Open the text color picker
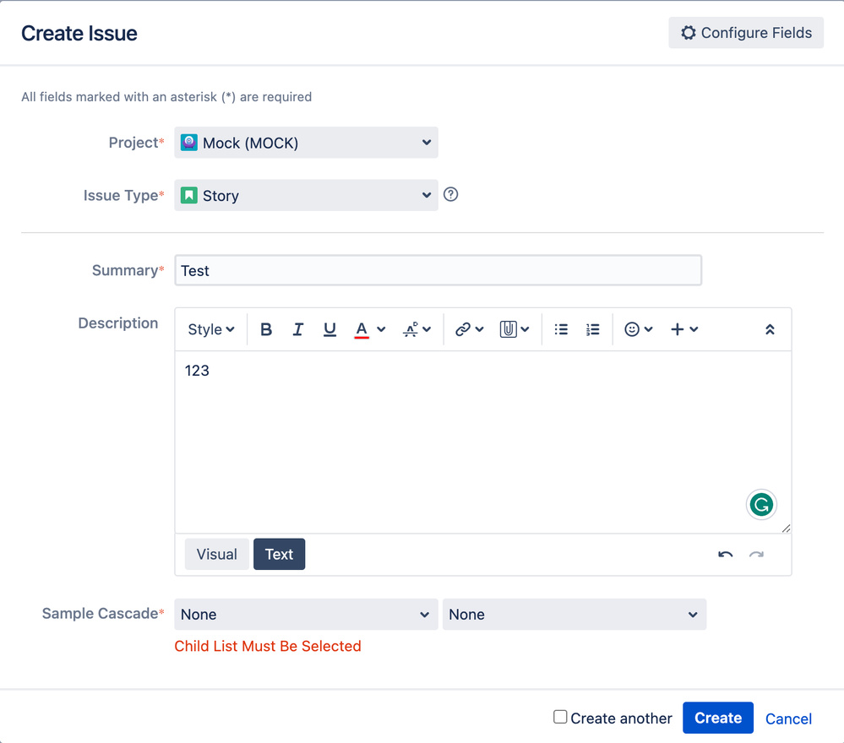The width and height of the screenshot is (844, 743). pos(370,329)
